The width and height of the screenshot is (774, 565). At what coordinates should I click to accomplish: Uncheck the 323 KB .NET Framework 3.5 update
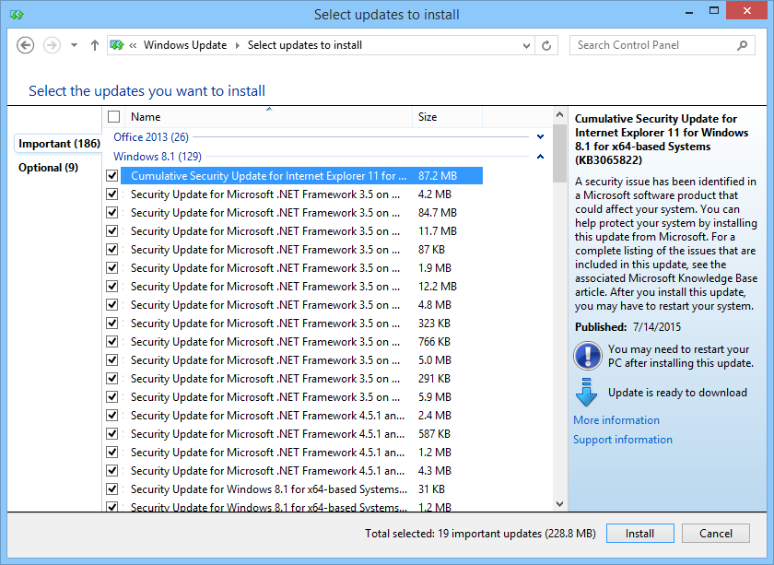112,323
